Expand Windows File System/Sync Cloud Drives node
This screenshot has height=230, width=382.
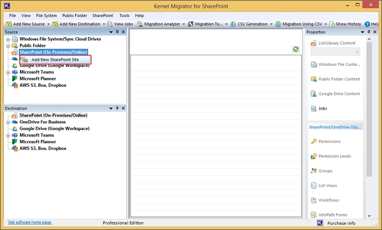(x=8, y=39)
